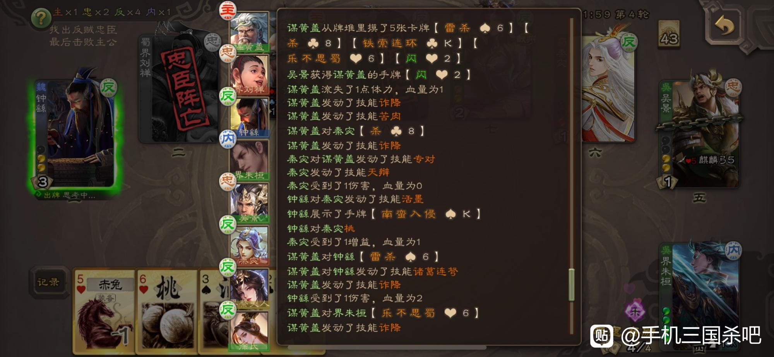This screenshot has height=357, width=774.
Task: Open the green question mark help icon
Action: point(41,18)
